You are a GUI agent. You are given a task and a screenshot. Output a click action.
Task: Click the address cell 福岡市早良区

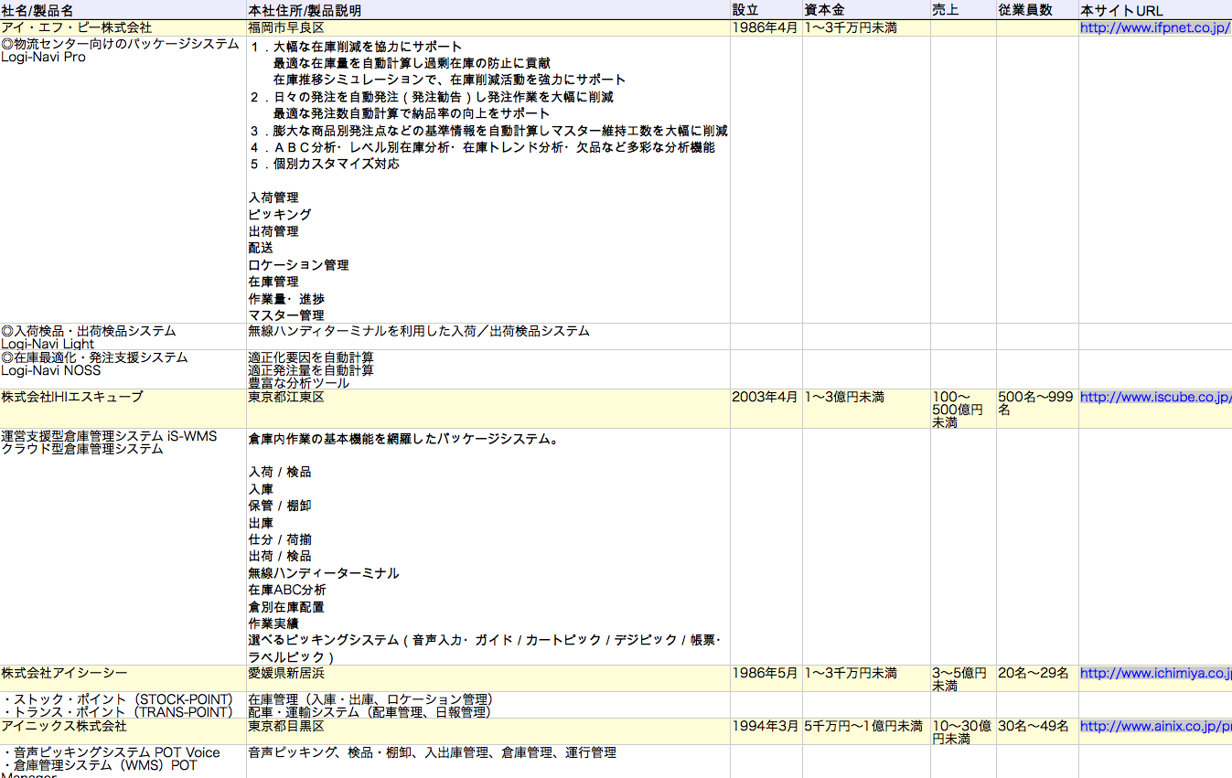[488, 28]
